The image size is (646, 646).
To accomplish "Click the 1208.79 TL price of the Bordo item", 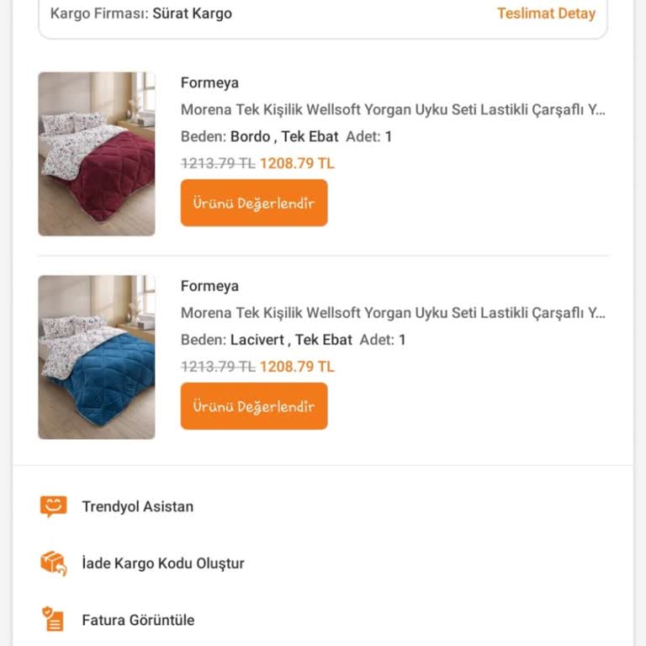I will 297,163.
